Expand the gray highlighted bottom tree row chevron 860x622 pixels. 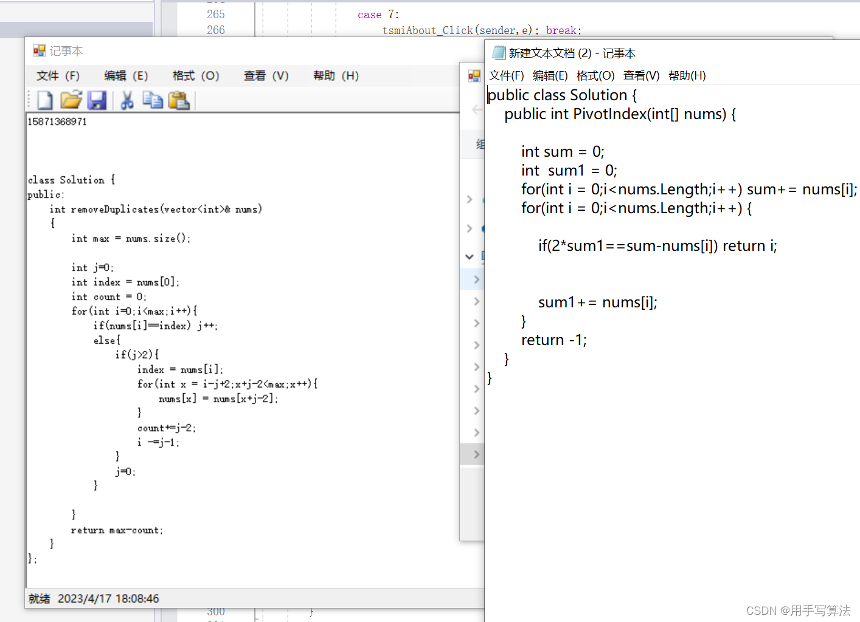point(477,454)
